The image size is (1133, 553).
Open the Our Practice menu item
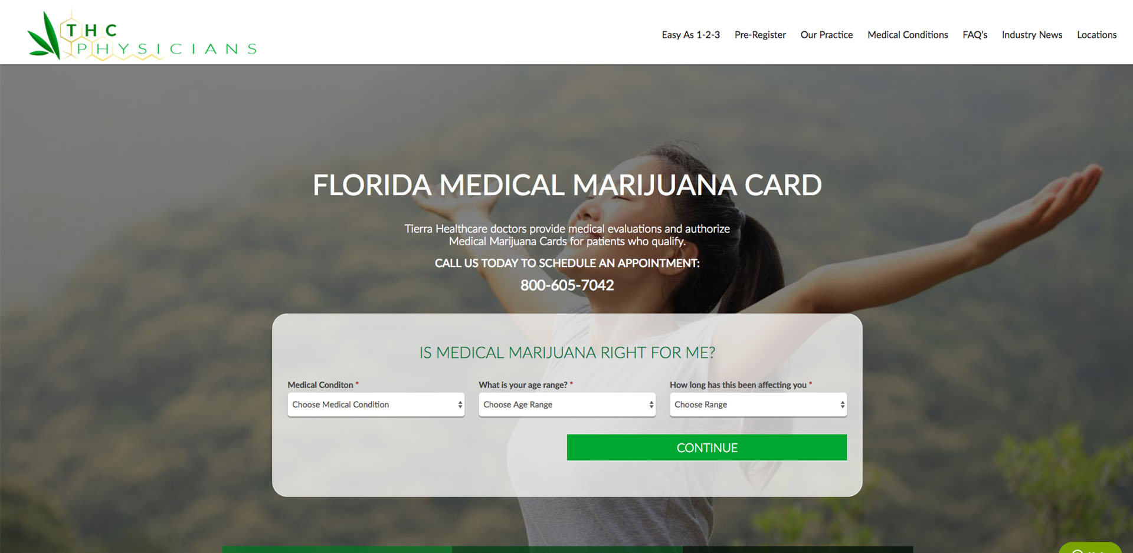coord(826,35)
